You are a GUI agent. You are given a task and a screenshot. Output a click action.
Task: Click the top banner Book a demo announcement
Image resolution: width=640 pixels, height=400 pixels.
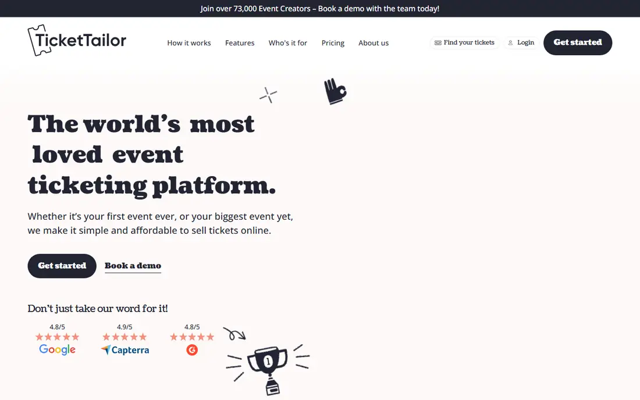(319, 9)
